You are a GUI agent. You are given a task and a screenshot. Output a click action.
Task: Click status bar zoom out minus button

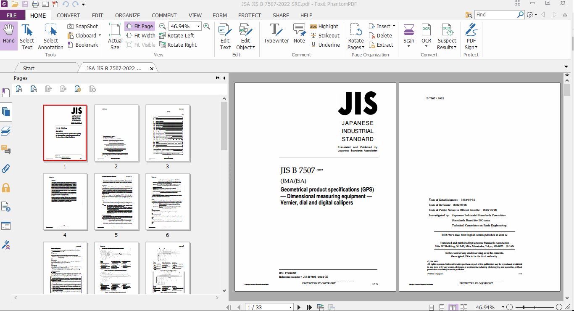[509, 307]
